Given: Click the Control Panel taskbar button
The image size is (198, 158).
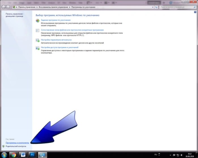Looking at the screenshot, I should click(x=42, y=155).
